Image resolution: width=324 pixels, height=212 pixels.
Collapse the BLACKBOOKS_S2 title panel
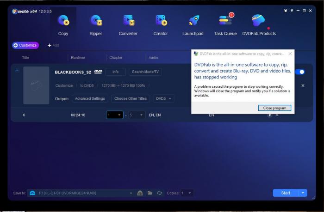pos(17,70)
